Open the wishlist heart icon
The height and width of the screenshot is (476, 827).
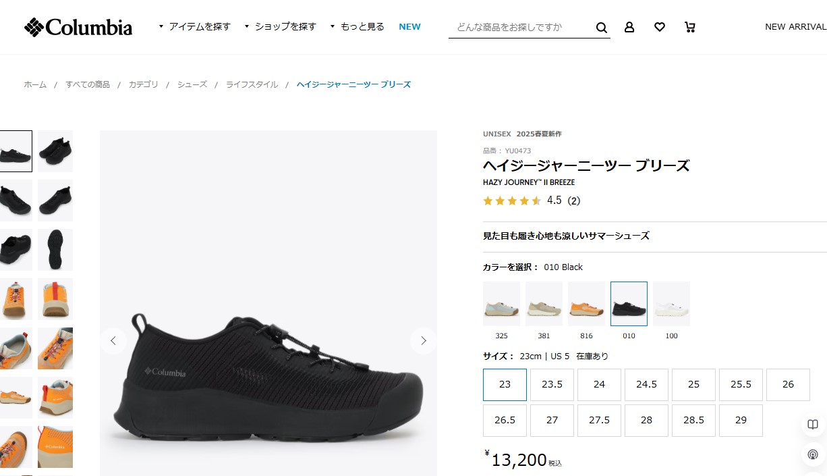click(x=660, y=27)
